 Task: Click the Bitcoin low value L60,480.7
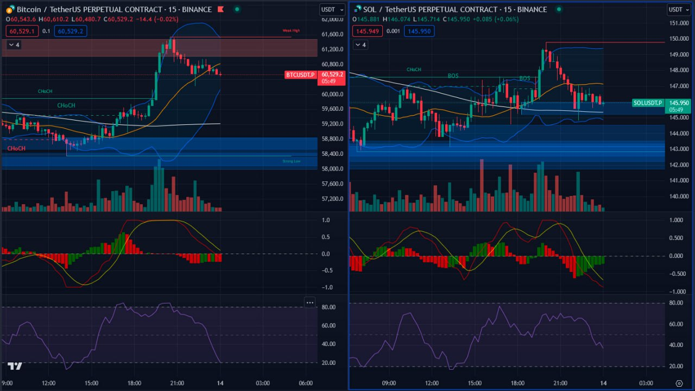[85, 20]
